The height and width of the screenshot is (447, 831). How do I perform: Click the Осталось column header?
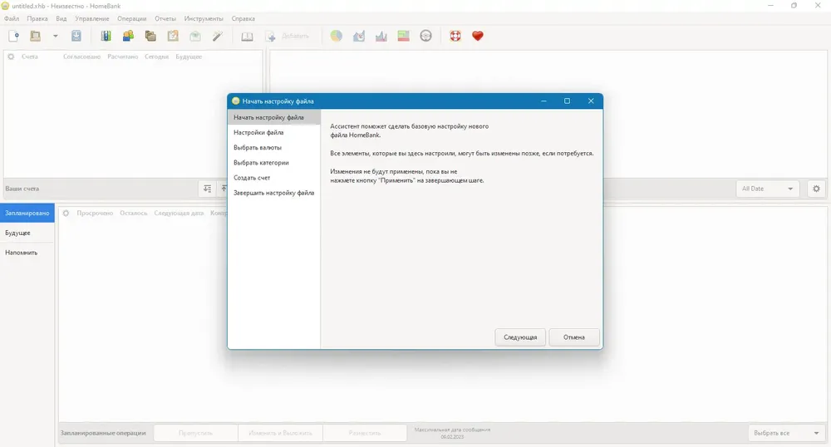134,213
